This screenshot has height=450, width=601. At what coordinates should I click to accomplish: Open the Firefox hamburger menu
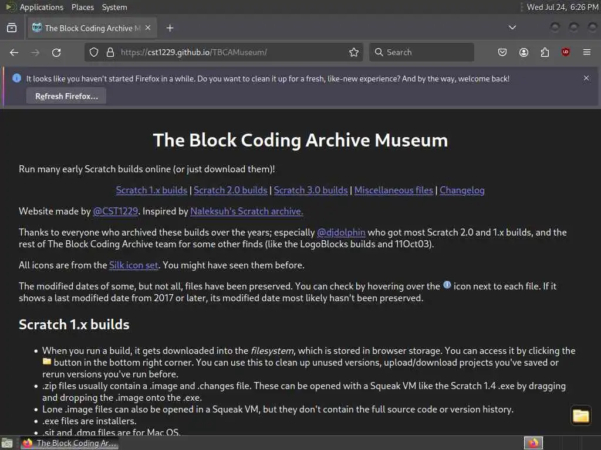587,52
